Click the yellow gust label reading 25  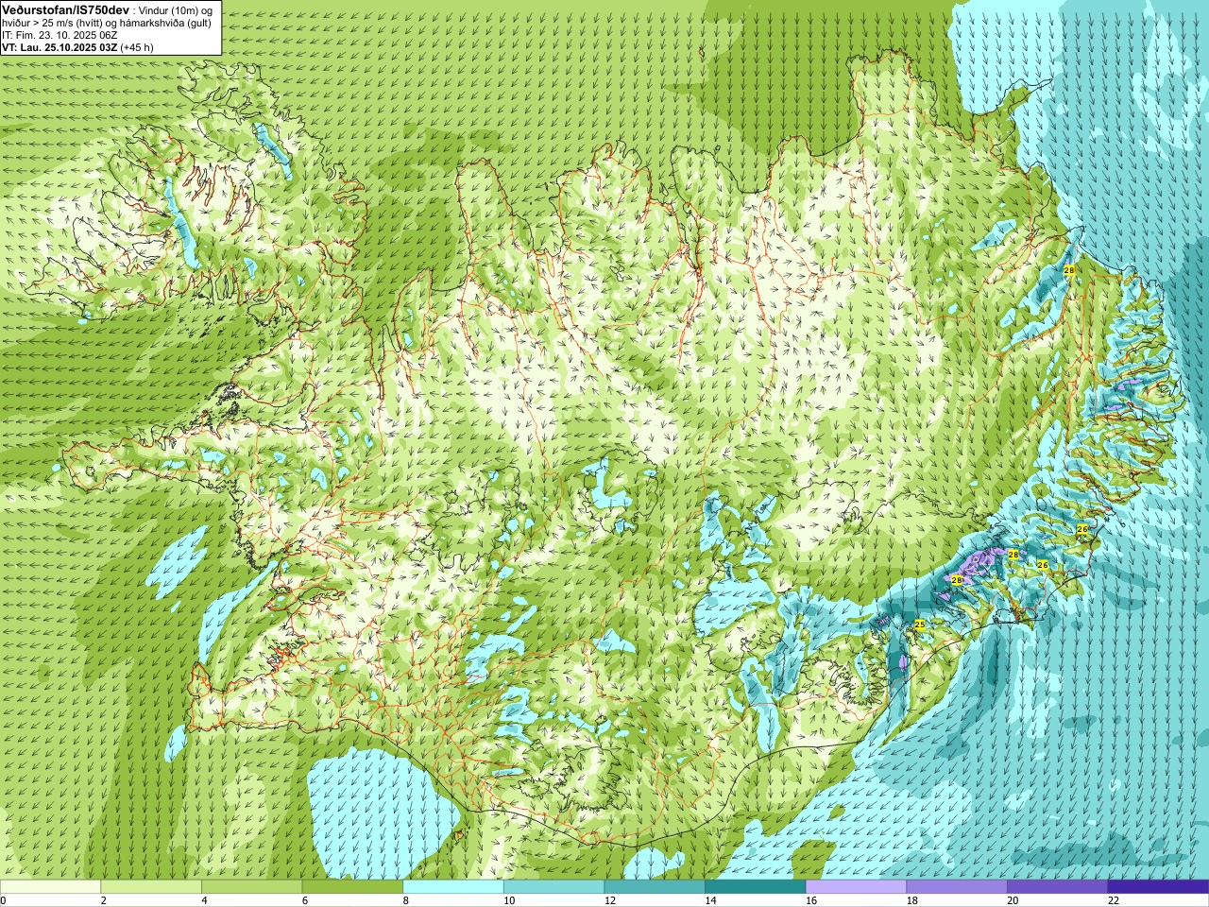pyautogui.click(x=920, y=625)
